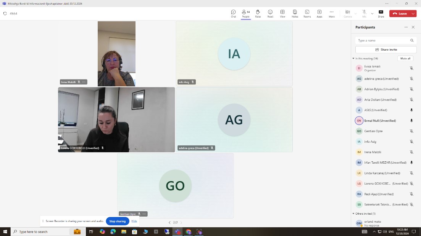421x236 pixels.
Task: Click the Share screen icon
Action: [381, 13]
